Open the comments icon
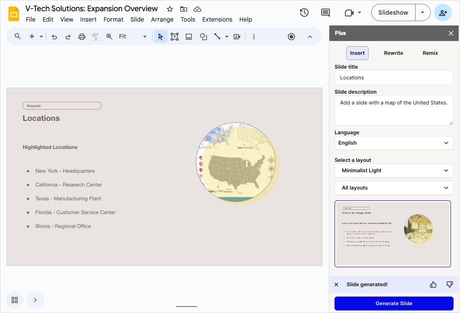Image resolution: width=460 pixels, height=313 pixels. tap(325, 13)
